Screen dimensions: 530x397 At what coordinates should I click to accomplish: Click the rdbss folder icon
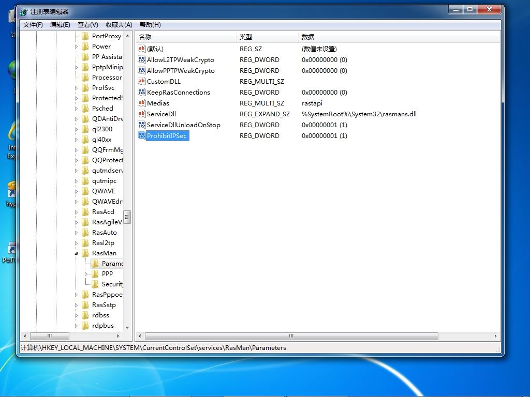85,315
